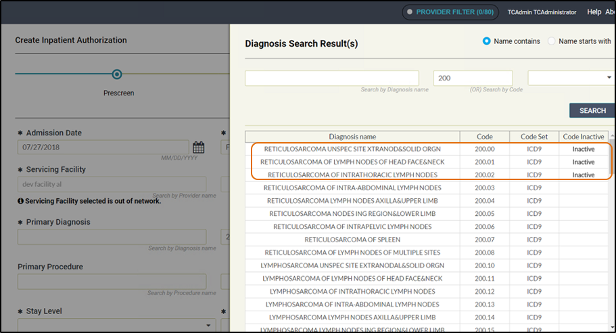The width and height of the screenshot is (616, 333).
Task: Click the Servicing Facility input field
Action: [x=112, y=184]
